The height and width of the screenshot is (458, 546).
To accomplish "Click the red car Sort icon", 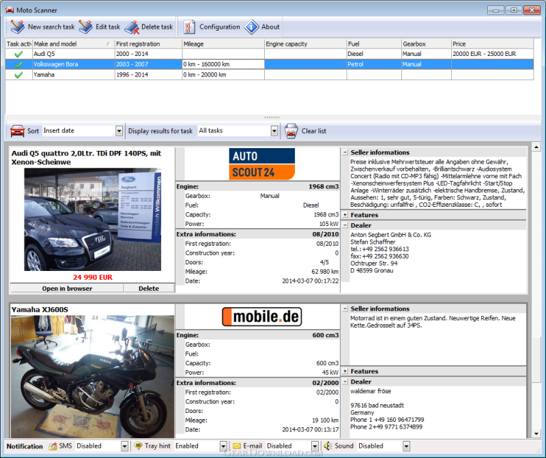I will (18, 130).
